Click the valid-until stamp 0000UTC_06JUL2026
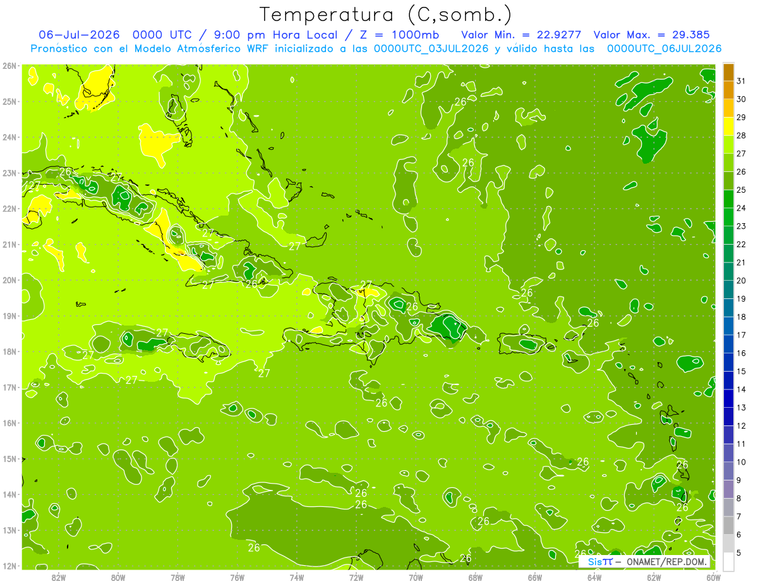Image resolution: width=758 pixels, height=586 pixels. coord(664,49)
